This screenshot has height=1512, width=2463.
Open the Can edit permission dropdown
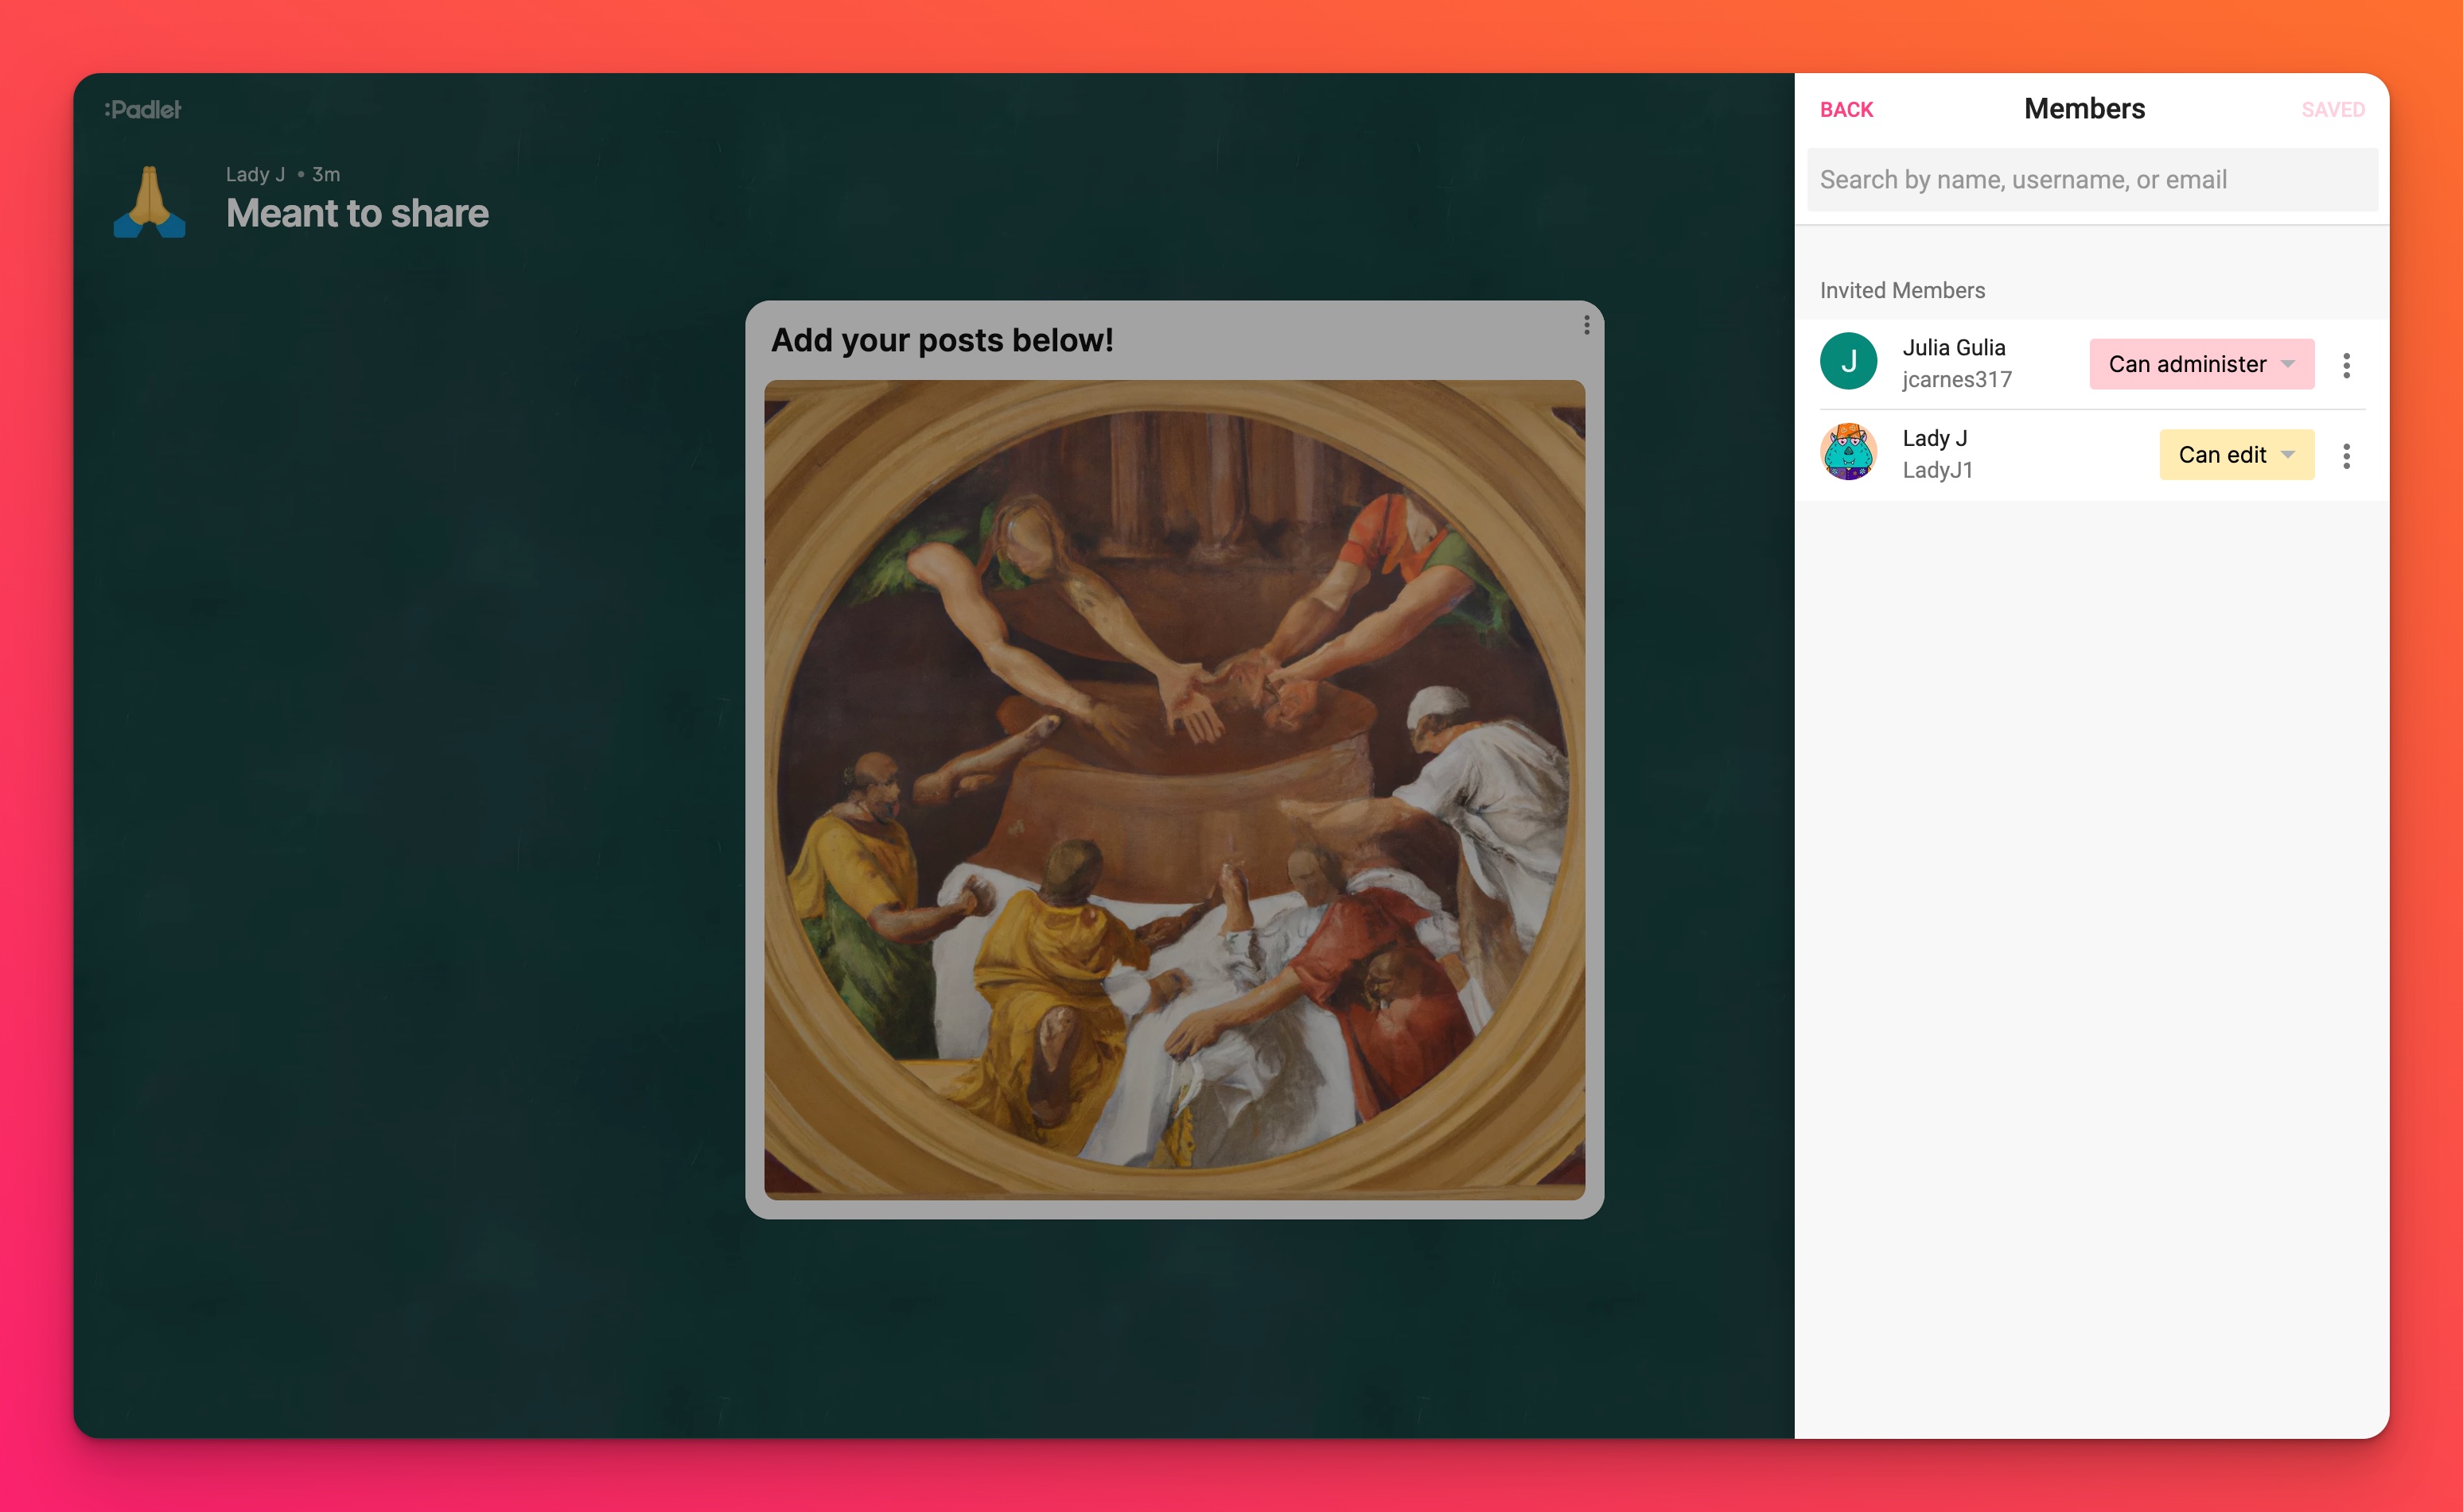tap(2235, 455)
